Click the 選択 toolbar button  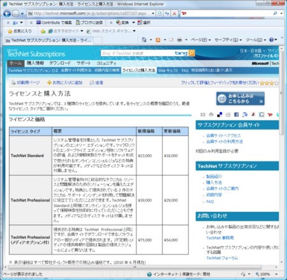(144, 22)
